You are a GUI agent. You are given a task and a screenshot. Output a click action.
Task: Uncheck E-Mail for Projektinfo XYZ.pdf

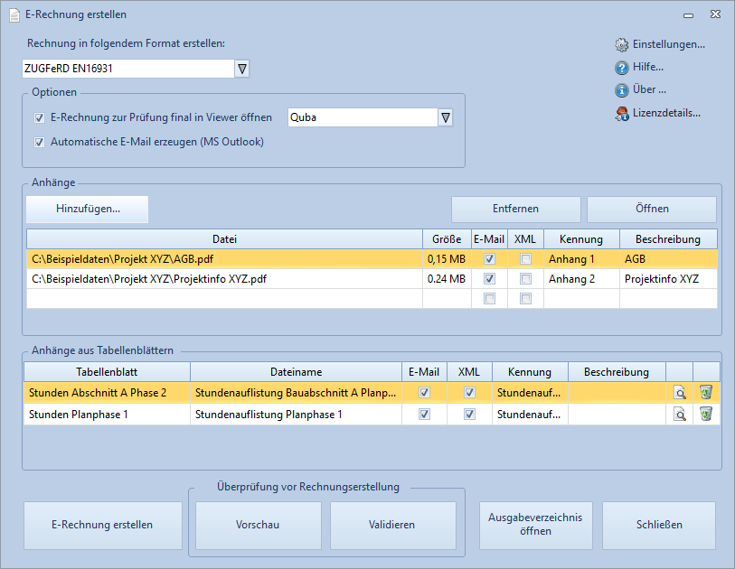pyautogui.click(x=489, y=279)
